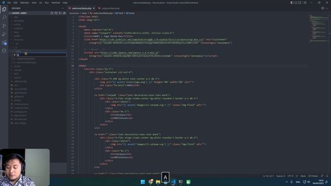Open satpam.blade.php in Explorer tree
Screen dimensions: 331x186
(26, 59)
